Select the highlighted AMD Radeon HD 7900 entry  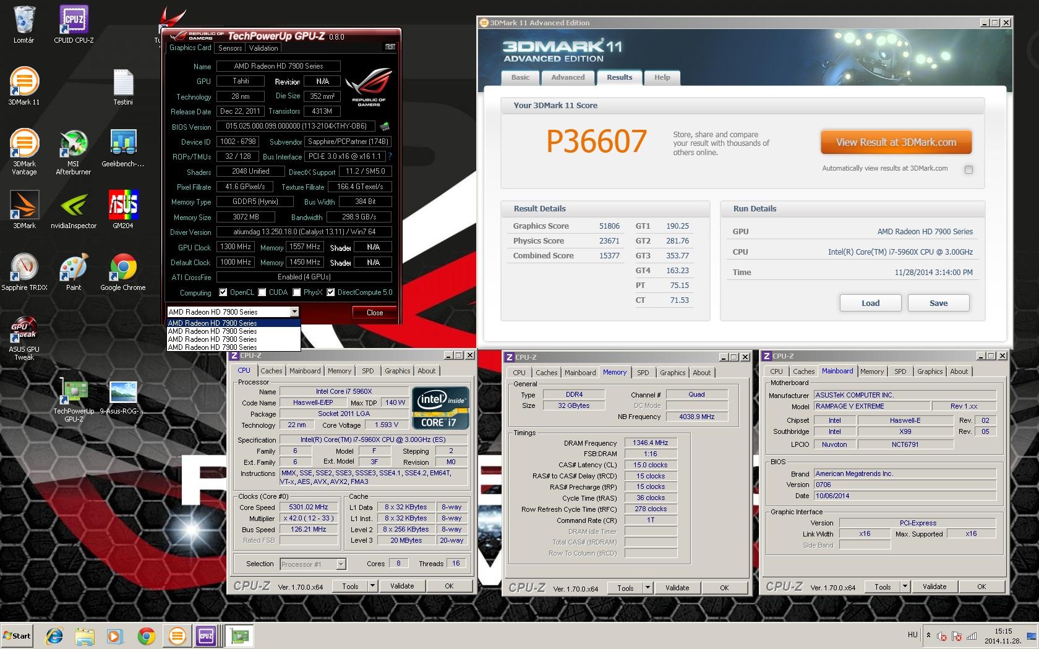tap(233, 323)
